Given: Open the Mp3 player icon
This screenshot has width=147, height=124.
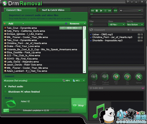Looking at the screenshot, I should (94, 77).
